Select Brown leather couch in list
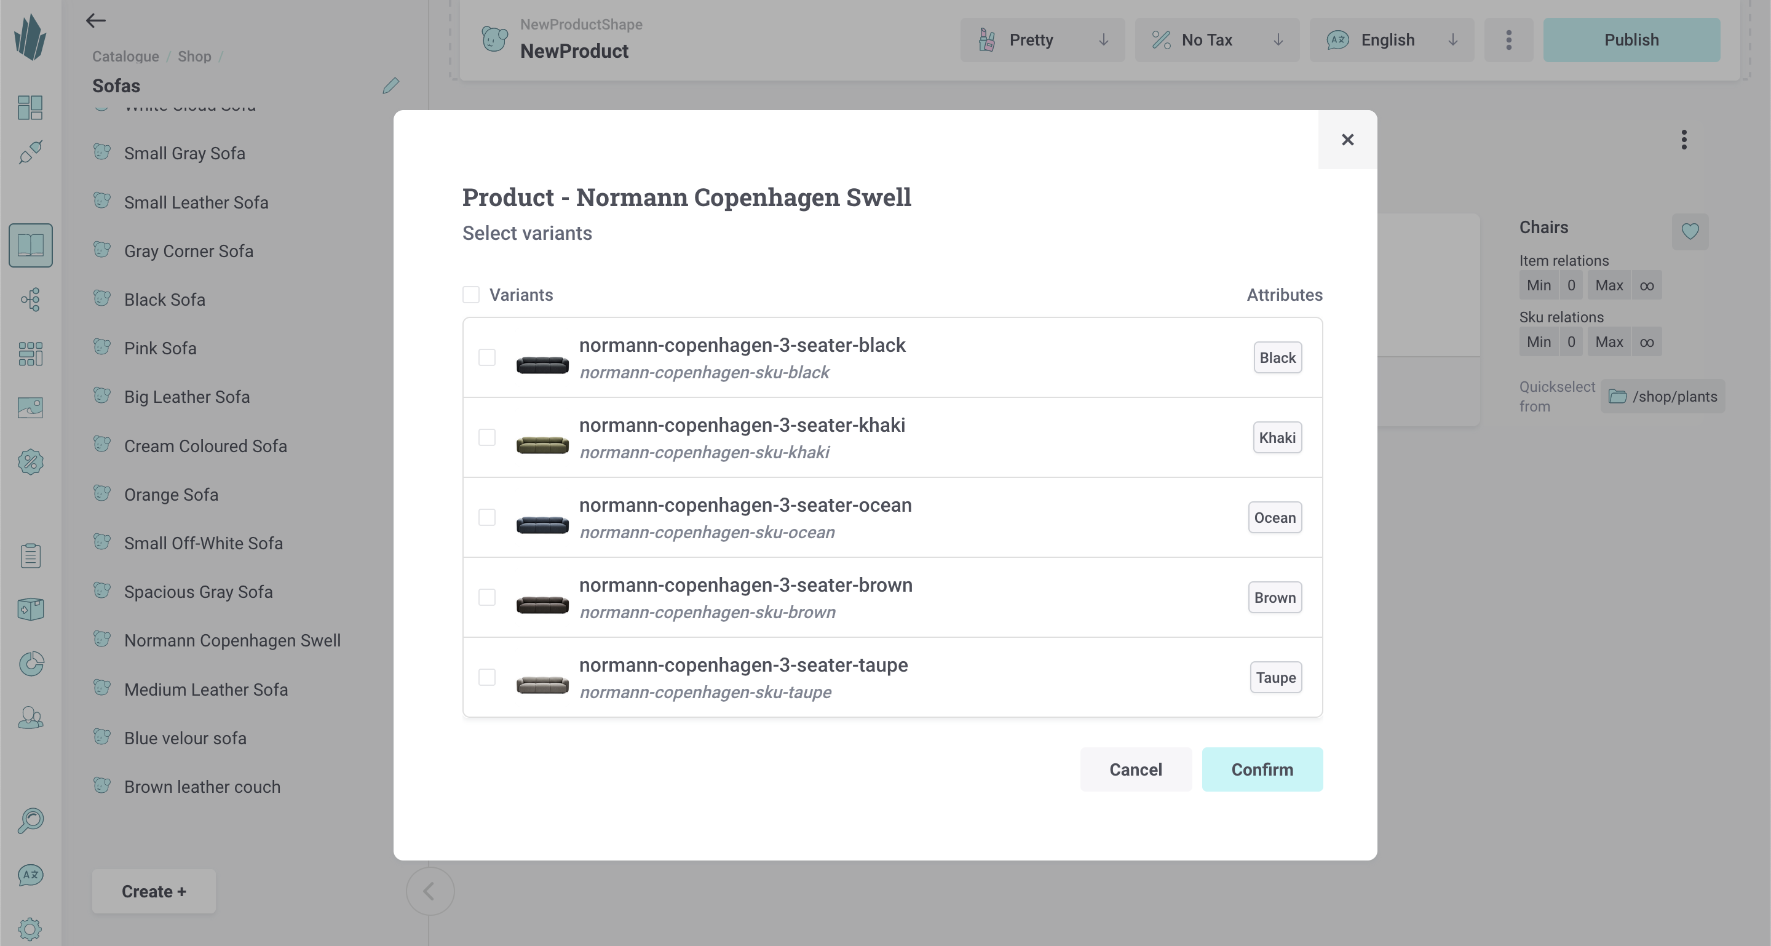This screenshot has height=946, width=1771. click(x=202, y=787)
